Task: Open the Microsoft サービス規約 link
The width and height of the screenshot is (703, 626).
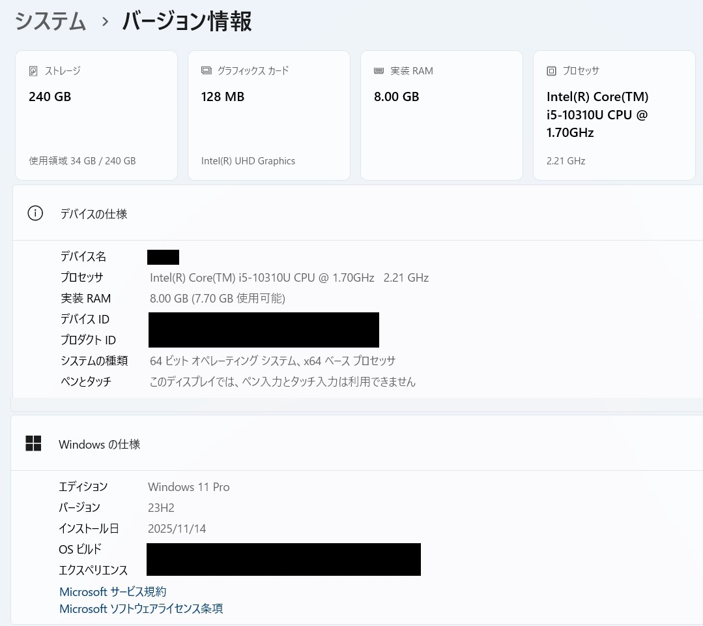Action: click(113, 591)
